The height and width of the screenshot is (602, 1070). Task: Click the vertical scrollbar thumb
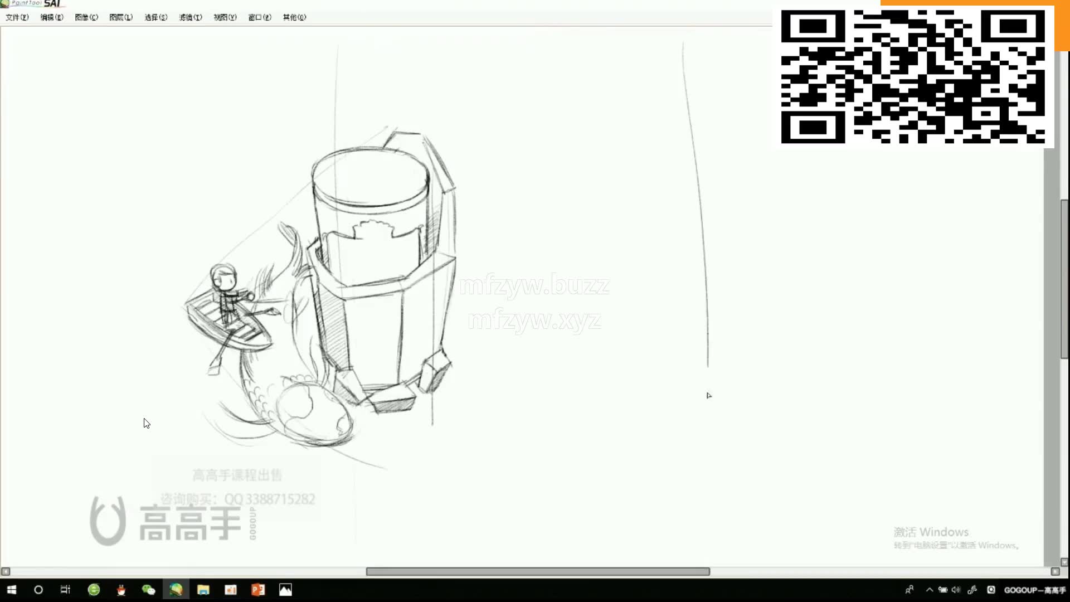pos(1064,279)
